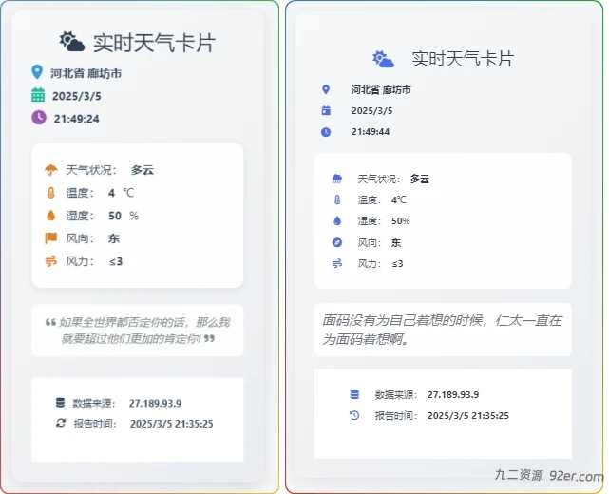Click the closing quotation mark icon in left quote
This screenshot has height=494, width=609.
(x=209, y=338)
